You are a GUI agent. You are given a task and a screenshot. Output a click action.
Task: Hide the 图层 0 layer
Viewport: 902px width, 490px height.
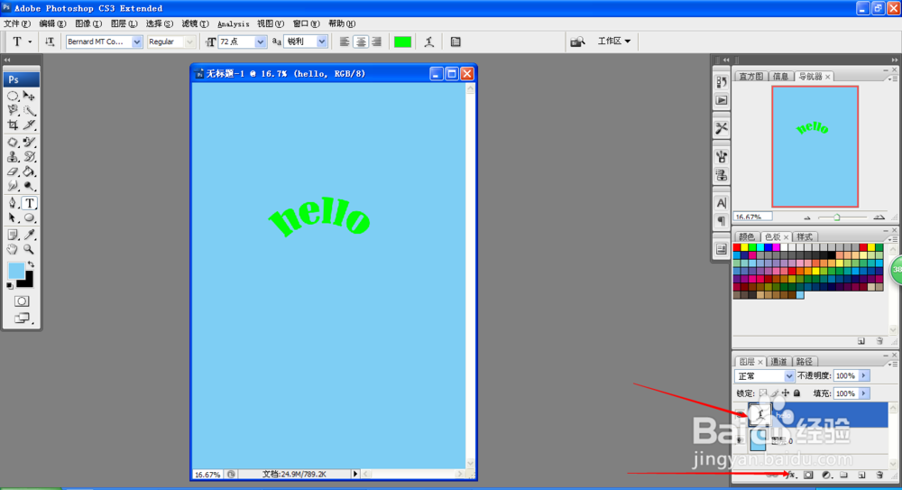coord(740,440)
